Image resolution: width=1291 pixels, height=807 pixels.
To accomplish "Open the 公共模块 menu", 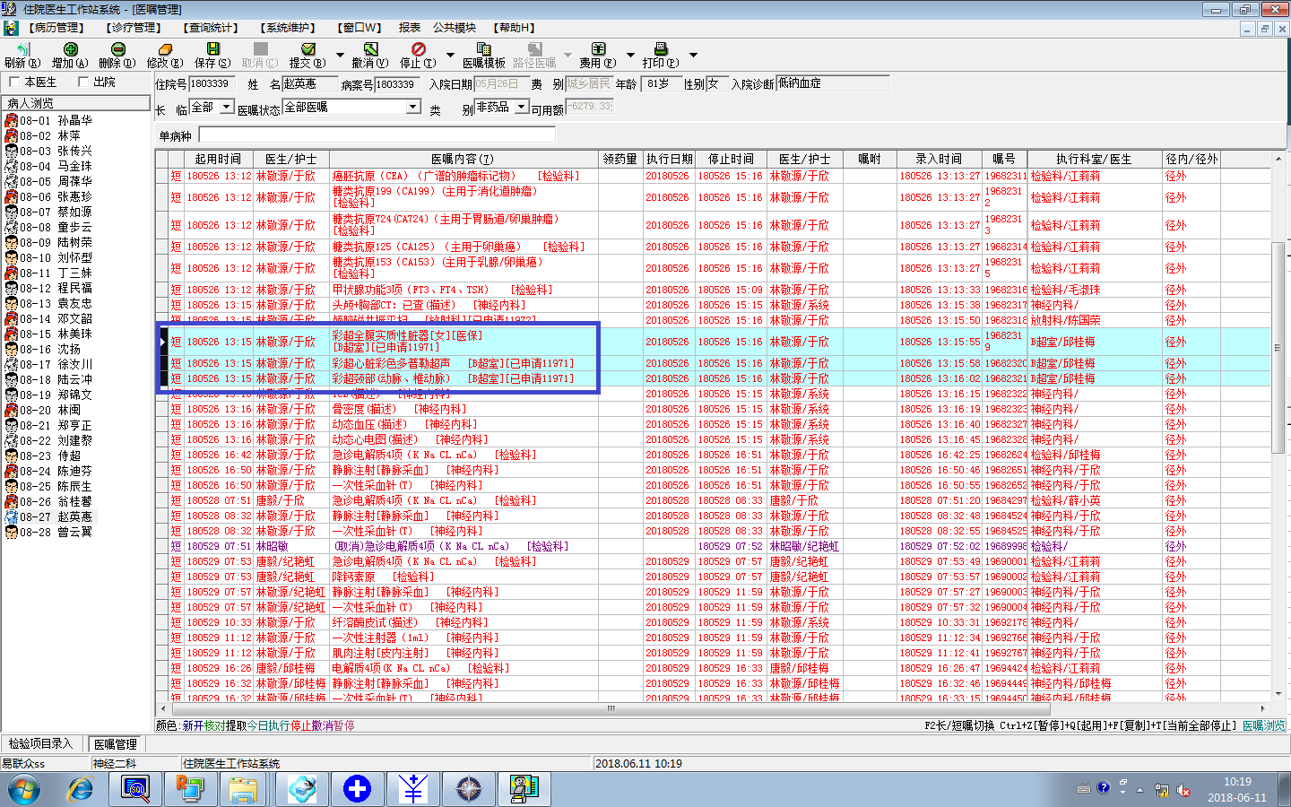I will point(455,28).
